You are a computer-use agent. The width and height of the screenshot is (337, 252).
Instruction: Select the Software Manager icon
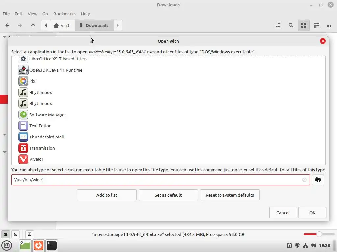tap(23, 115)
